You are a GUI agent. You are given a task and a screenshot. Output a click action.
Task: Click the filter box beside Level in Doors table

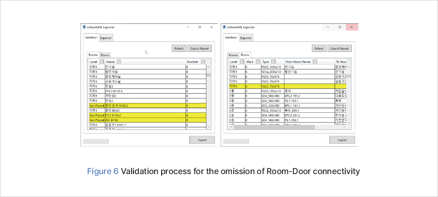pos(241,61)
